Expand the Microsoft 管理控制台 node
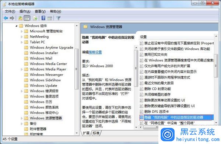Viewport: 221px width, 144px height. 22,31
